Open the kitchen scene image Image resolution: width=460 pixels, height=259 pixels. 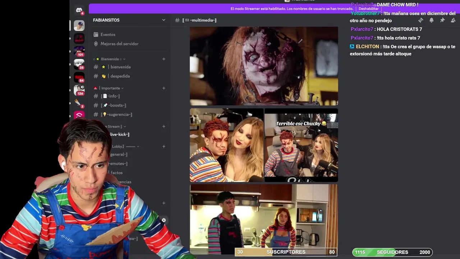[x=264, y=219]
